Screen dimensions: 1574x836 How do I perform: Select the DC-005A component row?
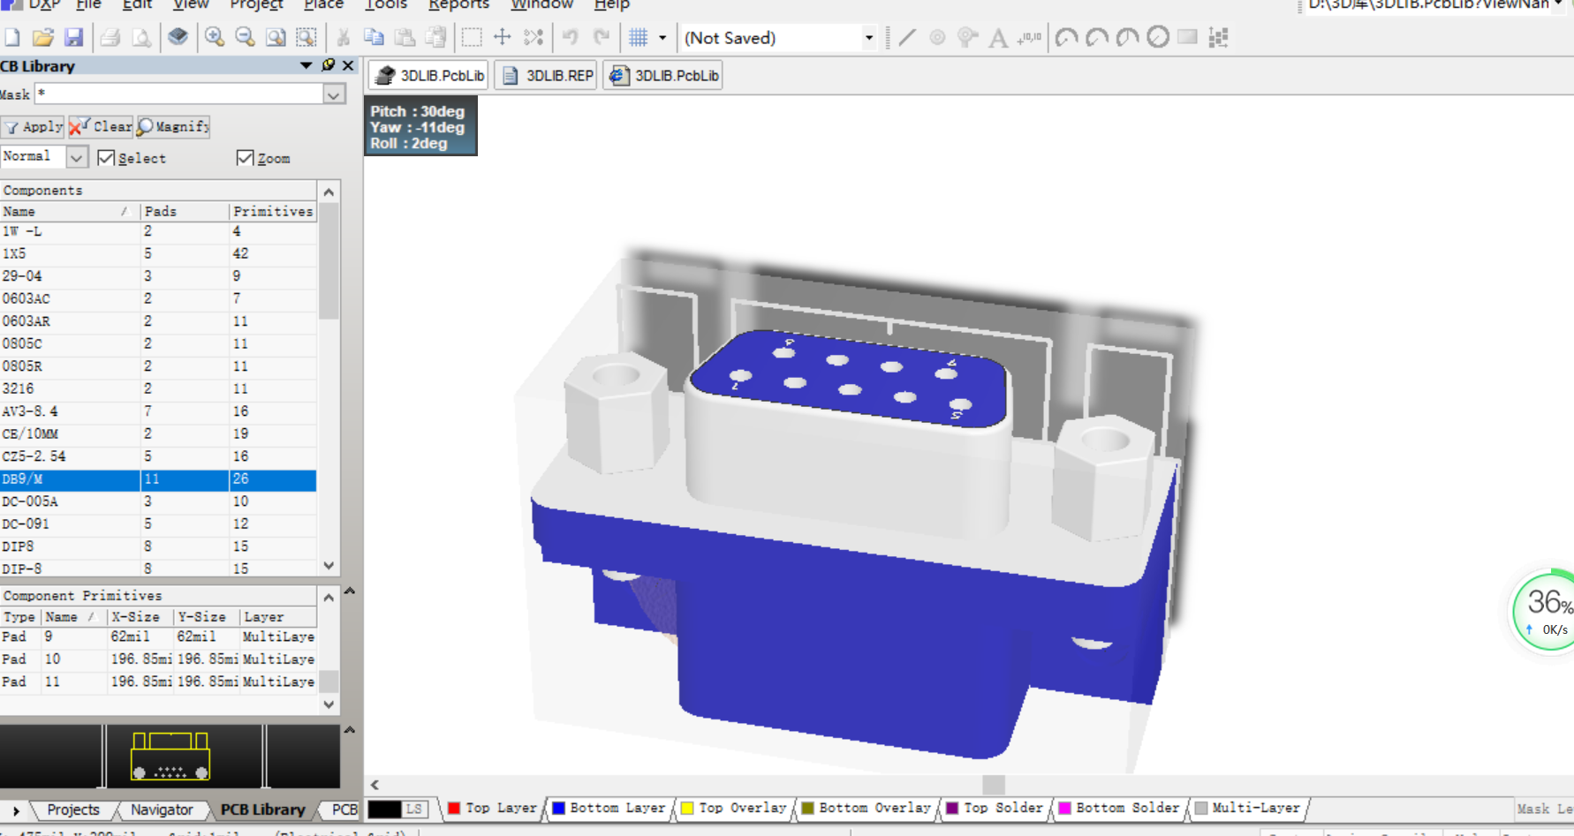[x=158, y=501]
